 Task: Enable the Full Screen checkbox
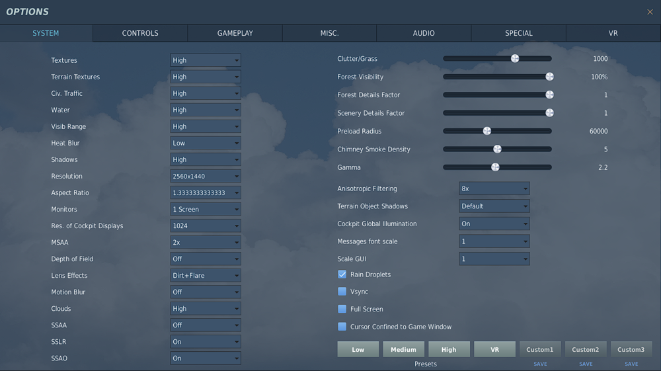pos(342,309)
